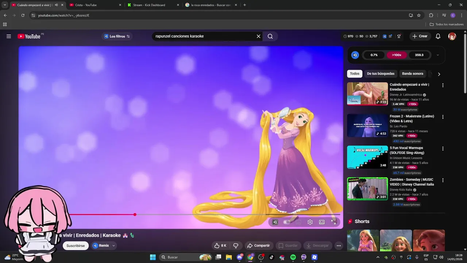467x263 pixels.
Task: Mute the playing tab via speaker icon
Action: click(x=56, y=5)
